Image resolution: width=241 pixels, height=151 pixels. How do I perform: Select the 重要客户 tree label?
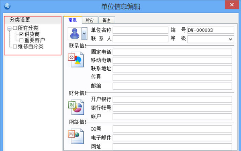pos(35,40)
